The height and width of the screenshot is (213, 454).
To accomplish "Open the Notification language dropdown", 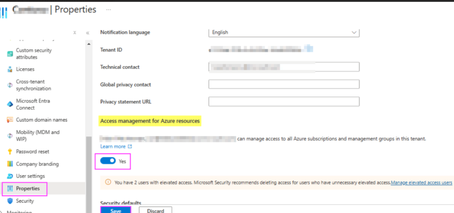I will click(284, 32).
